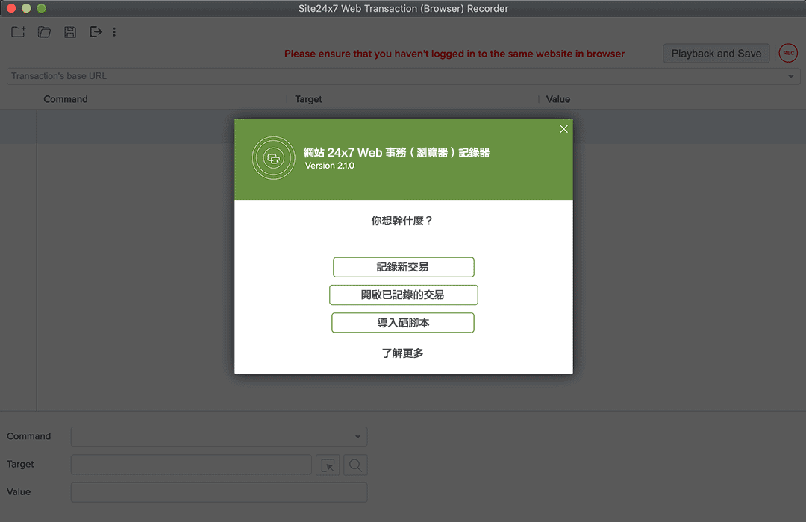The height and width of the screenshot is (522, 806).
Task: Open the three-dot overflow menu in the toolbar
Action: tap(114, 31)
